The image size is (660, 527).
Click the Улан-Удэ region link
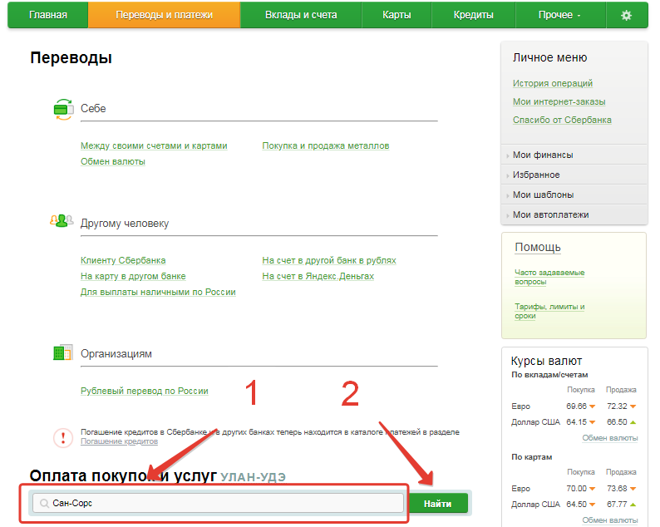pyautogui.click(x=253, y=477)
